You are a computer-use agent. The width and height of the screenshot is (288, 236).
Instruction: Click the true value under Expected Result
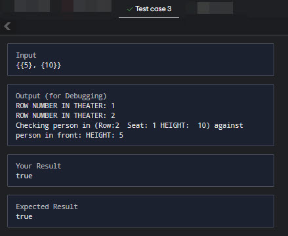24,216
